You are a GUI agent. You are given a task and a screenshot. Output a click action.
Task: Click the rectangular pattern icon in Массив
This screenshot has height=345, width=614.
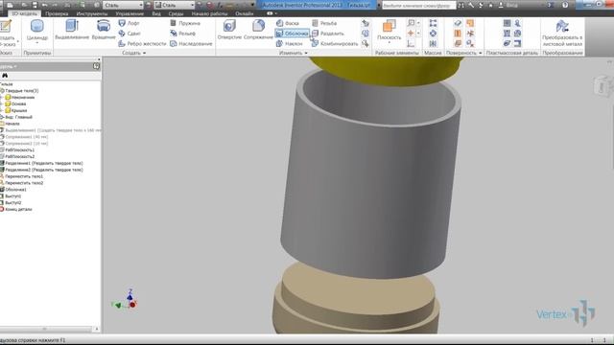pyautogui.click(x=433, y=23)
